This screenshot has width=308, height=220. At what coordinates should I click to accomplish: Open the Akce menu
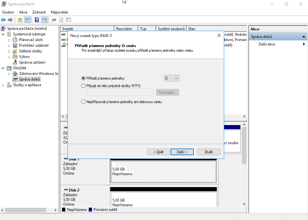click(23, 12)
